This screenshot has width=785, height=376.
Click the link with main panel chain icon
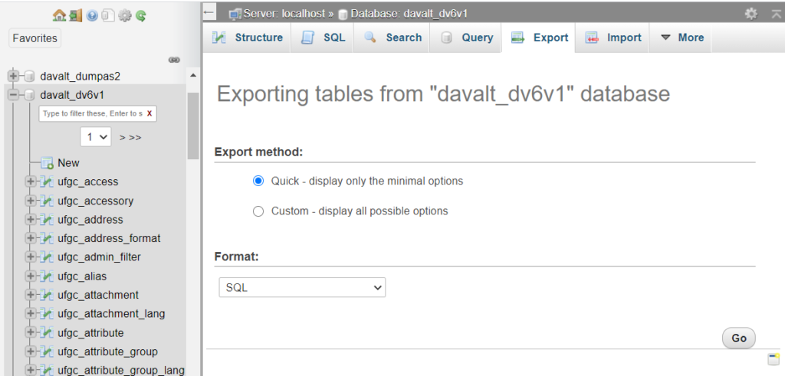coord(174,60)
